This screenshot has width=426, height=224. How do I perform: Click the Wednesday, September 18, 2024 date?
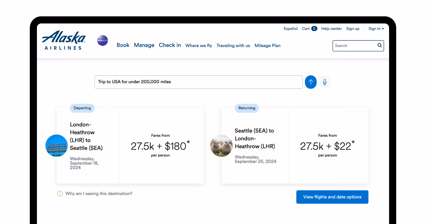[84, 163]
